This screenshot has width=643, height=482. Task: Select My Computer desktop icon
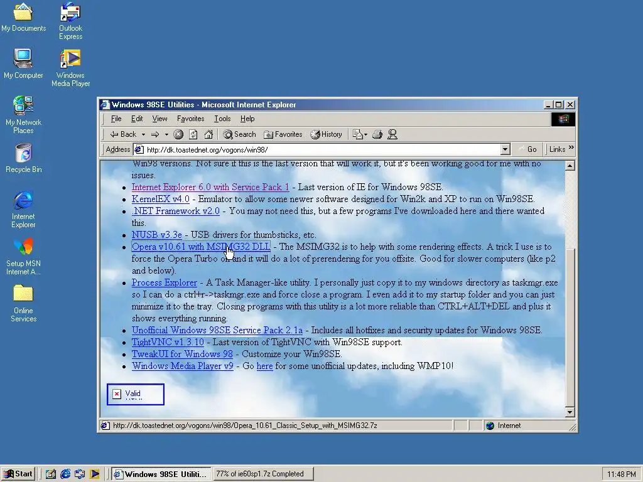[x=23, y=64]
